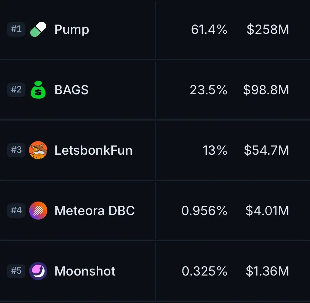The width and height of the screenshot is (310, 303).
Task: Open the Pump launchpad name
Action: click(72, 30)
